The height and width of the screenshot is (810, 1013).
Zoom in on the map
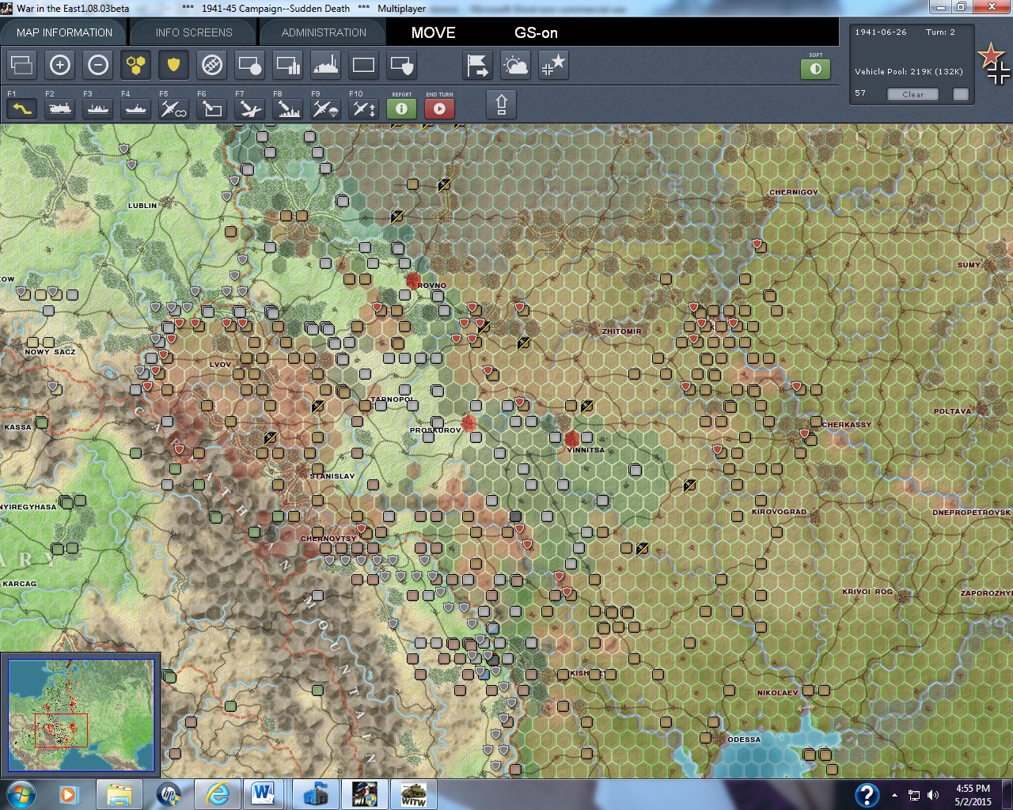click(60, 65)
